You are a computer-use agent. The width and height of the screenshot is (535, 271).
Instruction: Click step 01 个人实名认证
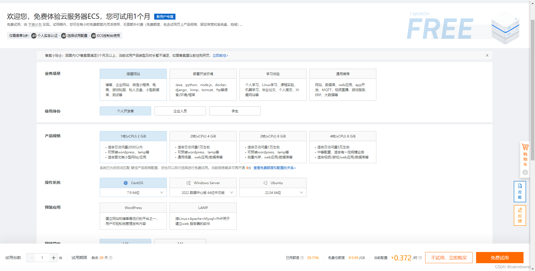click(x=45, y=36)
